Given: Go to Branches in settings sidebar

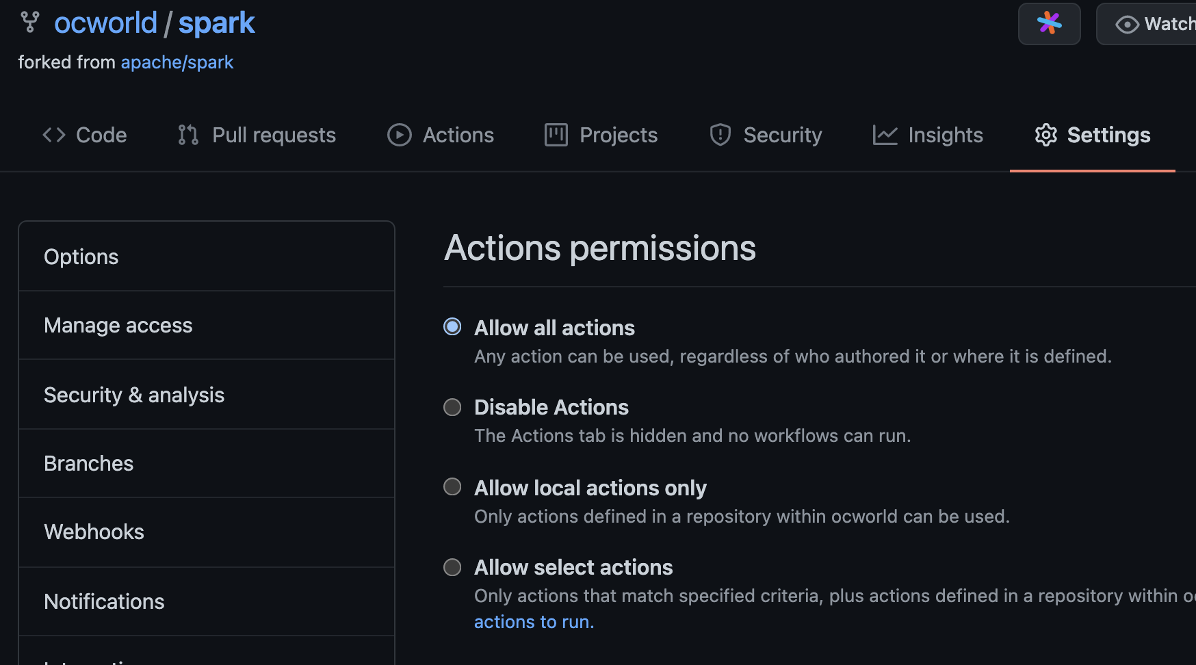Looking at the screenshot, I should pos(89,463).
